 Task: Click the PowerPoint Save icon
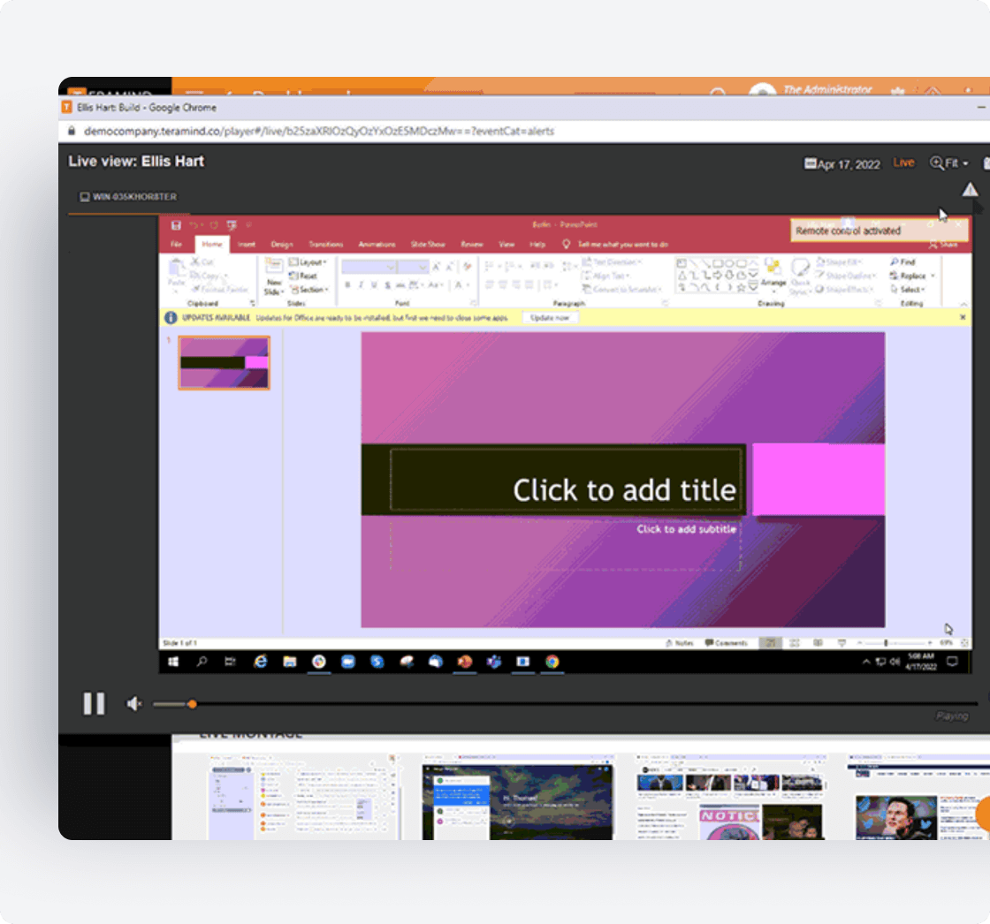pos(176,225)
